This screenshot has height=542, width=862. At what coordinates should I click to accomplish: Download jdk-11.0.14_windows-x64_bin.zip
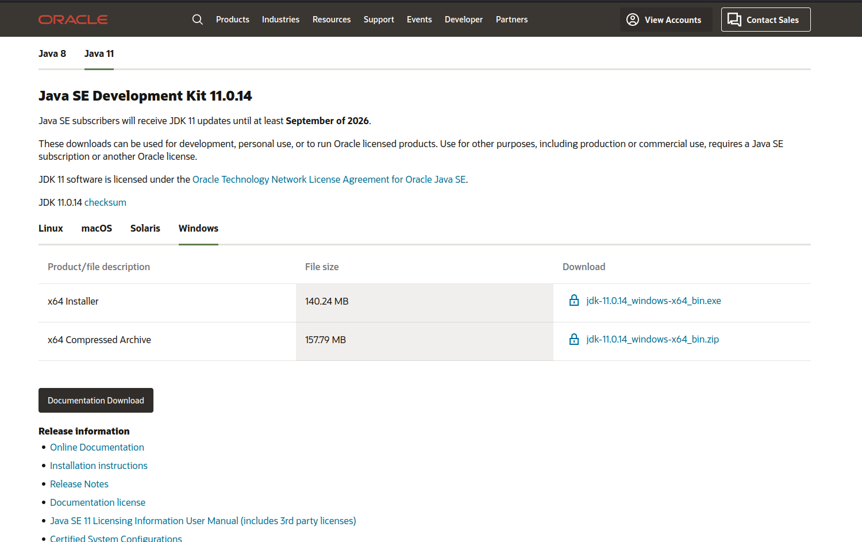652,339
